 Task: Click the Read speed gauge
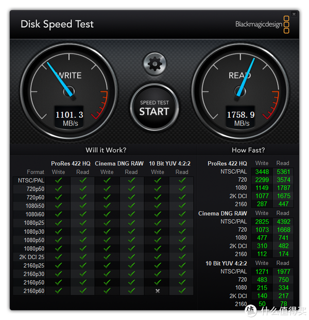point(240,91)
